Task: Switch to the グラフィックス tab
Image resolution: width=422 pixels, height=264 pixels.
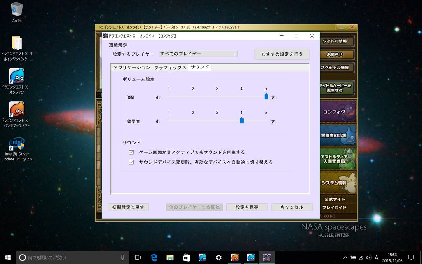Action: (170, 68)
